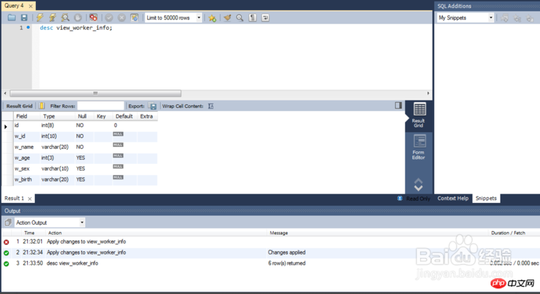
Task: Click the w_name field cell
Action: 27,147
